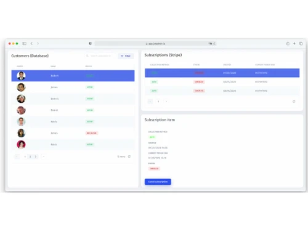Click the Cancel subscription button

[x=158, y=182]
